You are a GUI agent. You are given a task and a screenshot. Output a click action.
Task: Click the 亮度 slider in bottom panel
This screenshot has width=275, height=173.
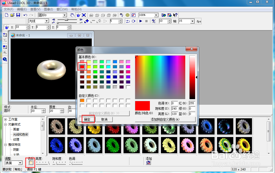tap(43, 163)
